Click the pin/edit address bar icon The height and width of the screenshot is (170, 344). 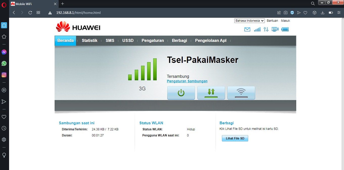[279, 12]
